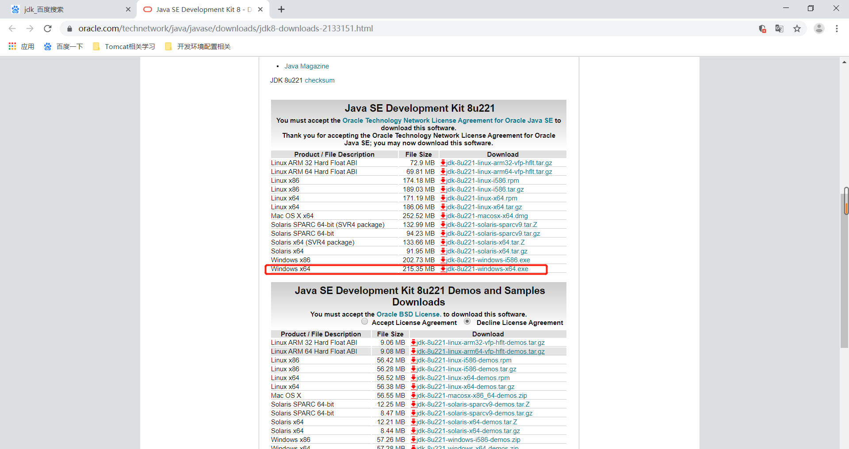
Task: Download jdk-8u221-windows-x64.exe
Action: [487, 269]
